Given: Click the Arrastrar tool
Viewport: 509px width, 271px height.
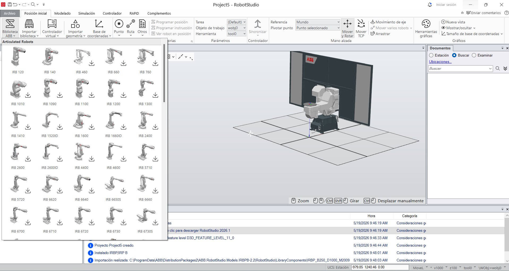Looking at the screenshot, I should [380, 34].
